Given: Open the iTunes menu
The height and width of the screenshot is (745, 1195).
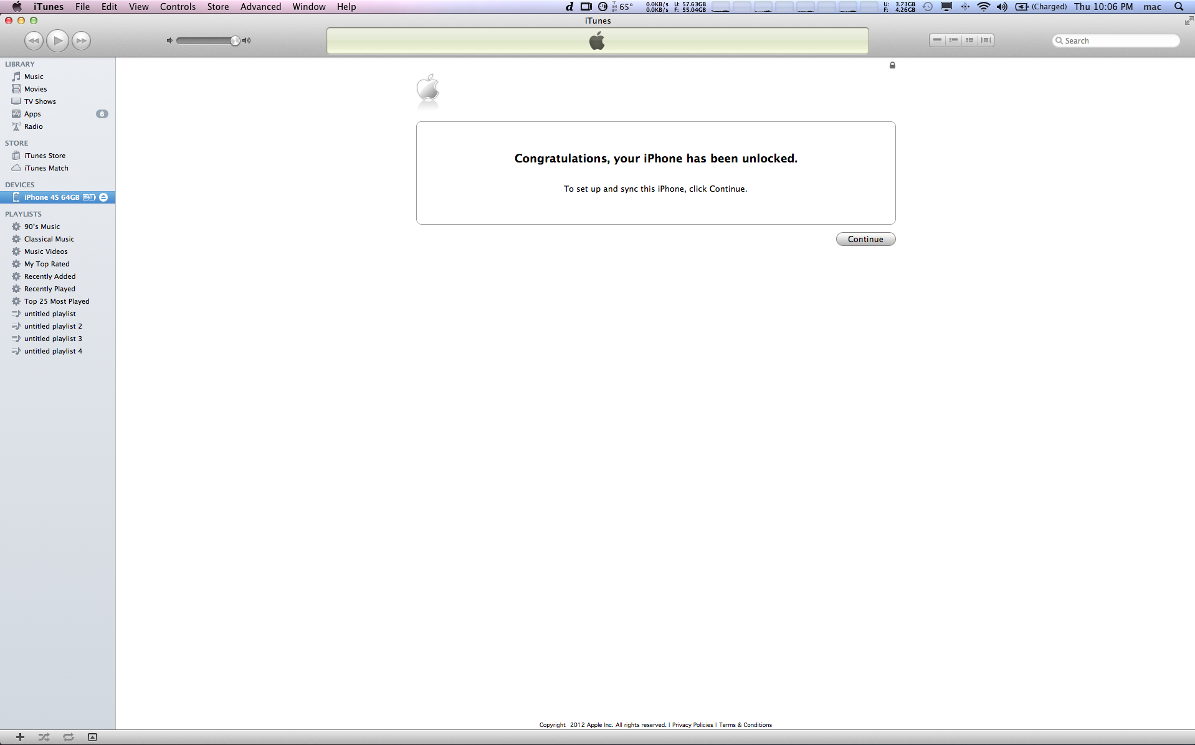Looking at the screenshot, I should (49, 7).
